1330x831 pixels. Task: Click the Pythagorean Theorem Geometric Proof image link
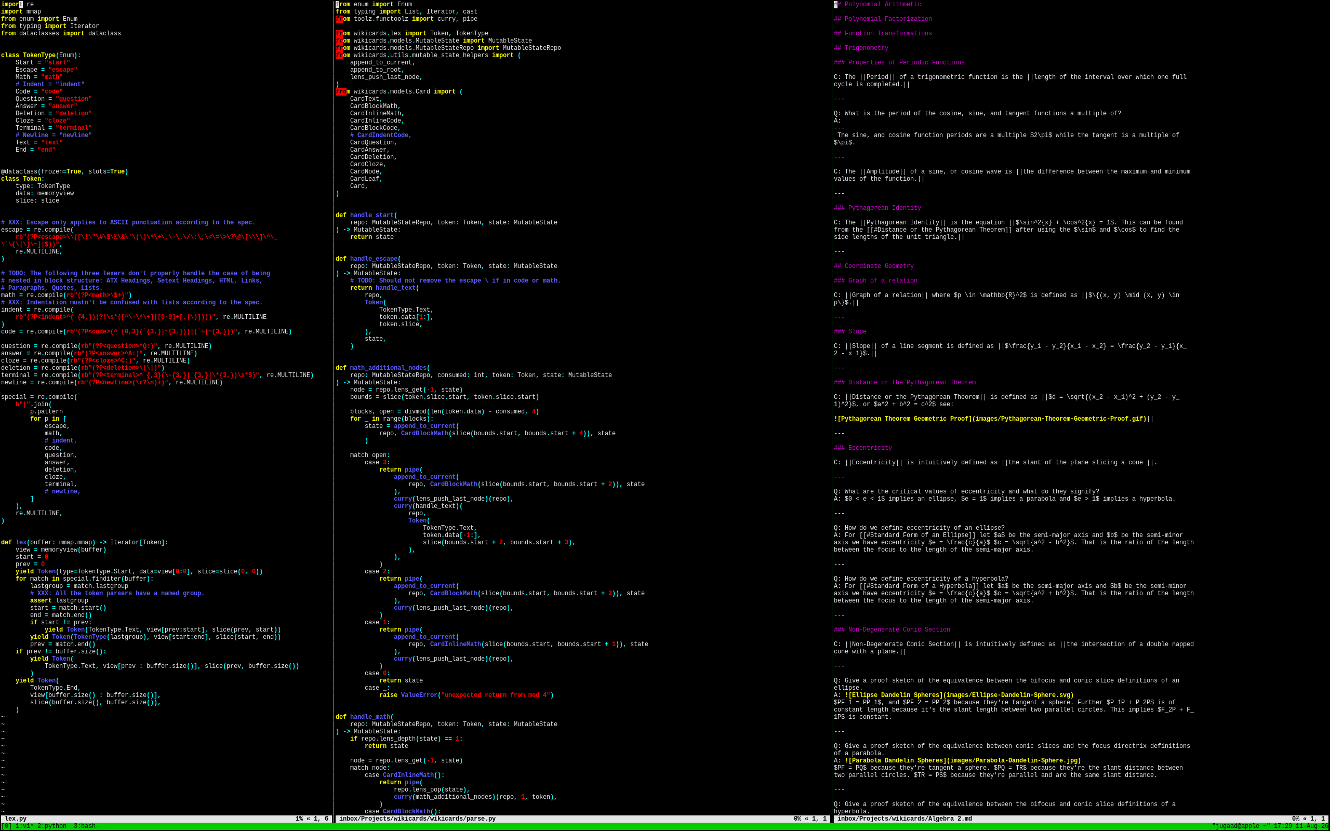click(x=990, y=419)
